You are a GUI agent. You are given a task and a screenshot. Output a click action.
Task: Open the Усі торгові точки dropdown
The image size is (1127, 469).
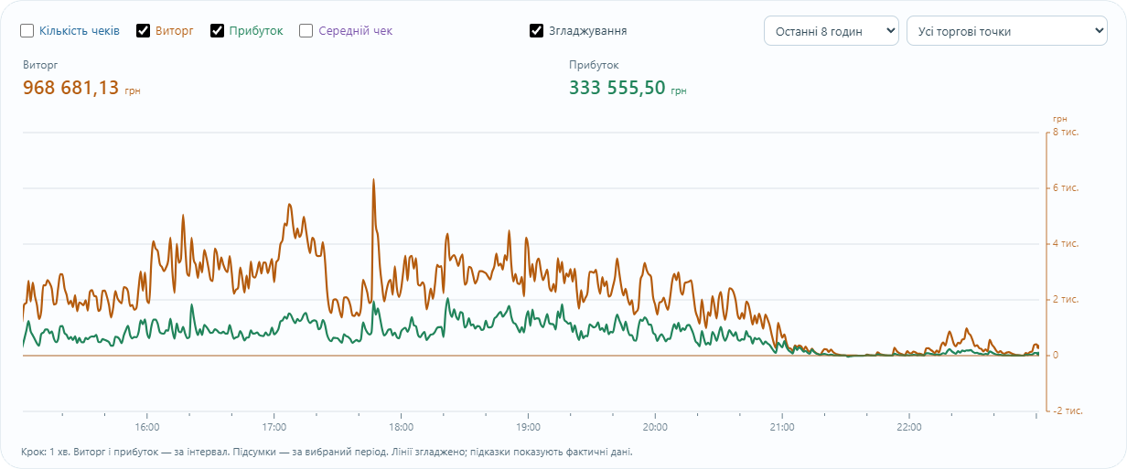click(1007, 30)
